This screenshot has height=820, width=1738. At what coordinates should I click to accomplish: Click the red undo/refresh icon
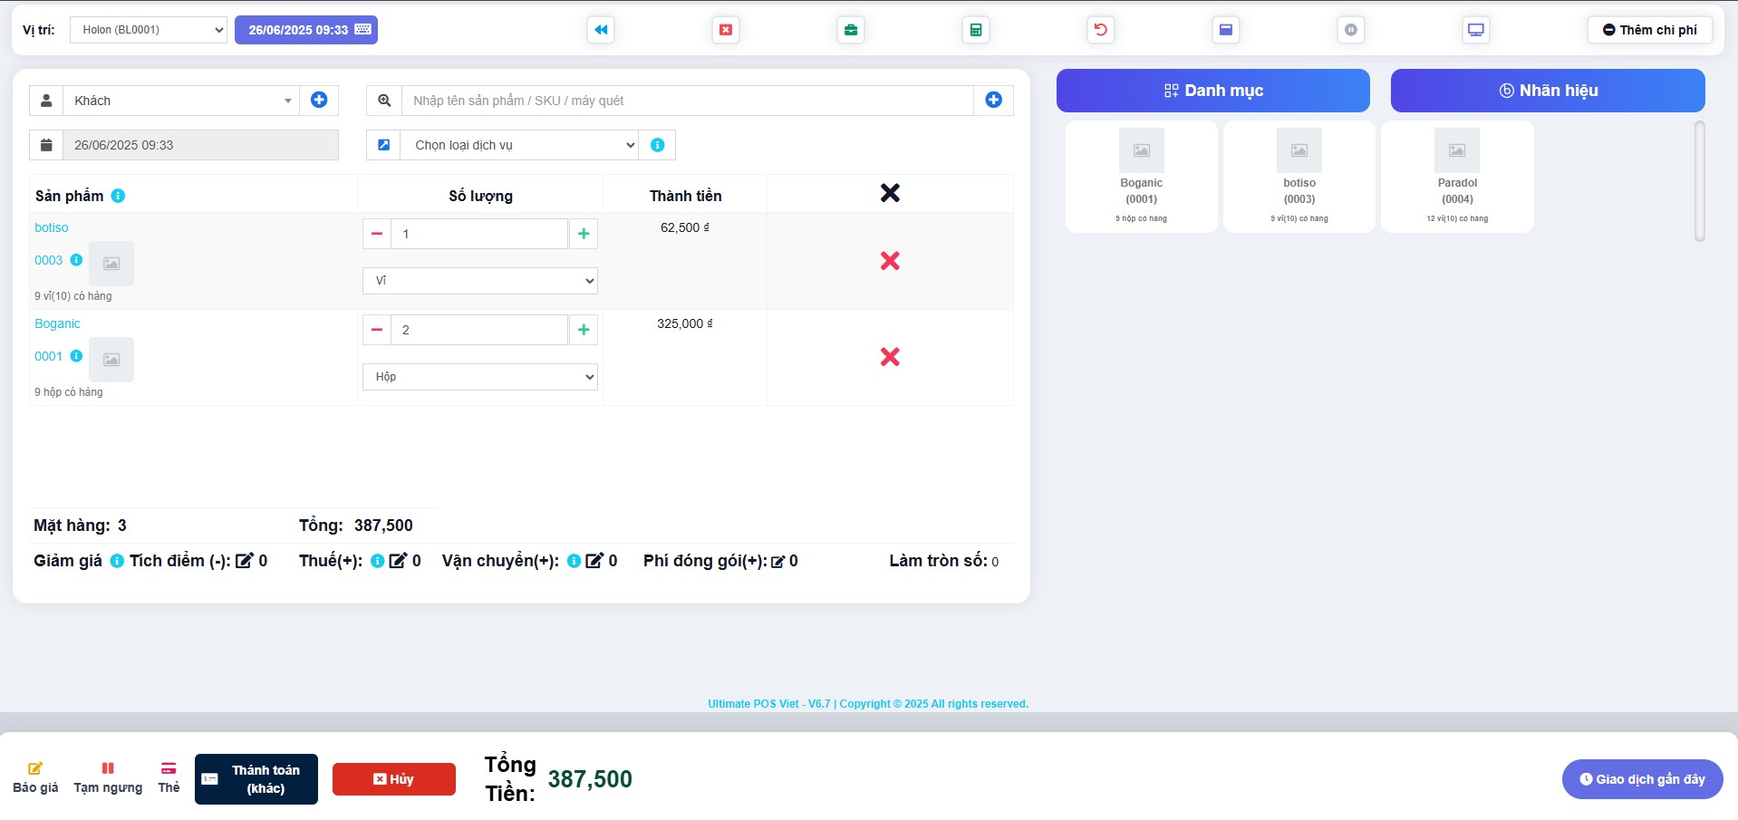[x=1100, y=30]
